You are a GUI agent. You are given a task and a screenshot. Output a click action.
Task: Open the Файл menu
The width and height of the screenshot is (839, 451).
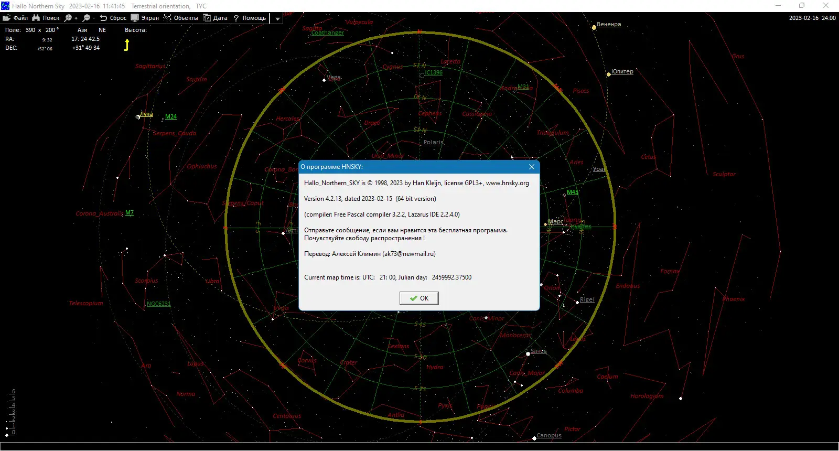pyautogui.click(x=15, y=18)
